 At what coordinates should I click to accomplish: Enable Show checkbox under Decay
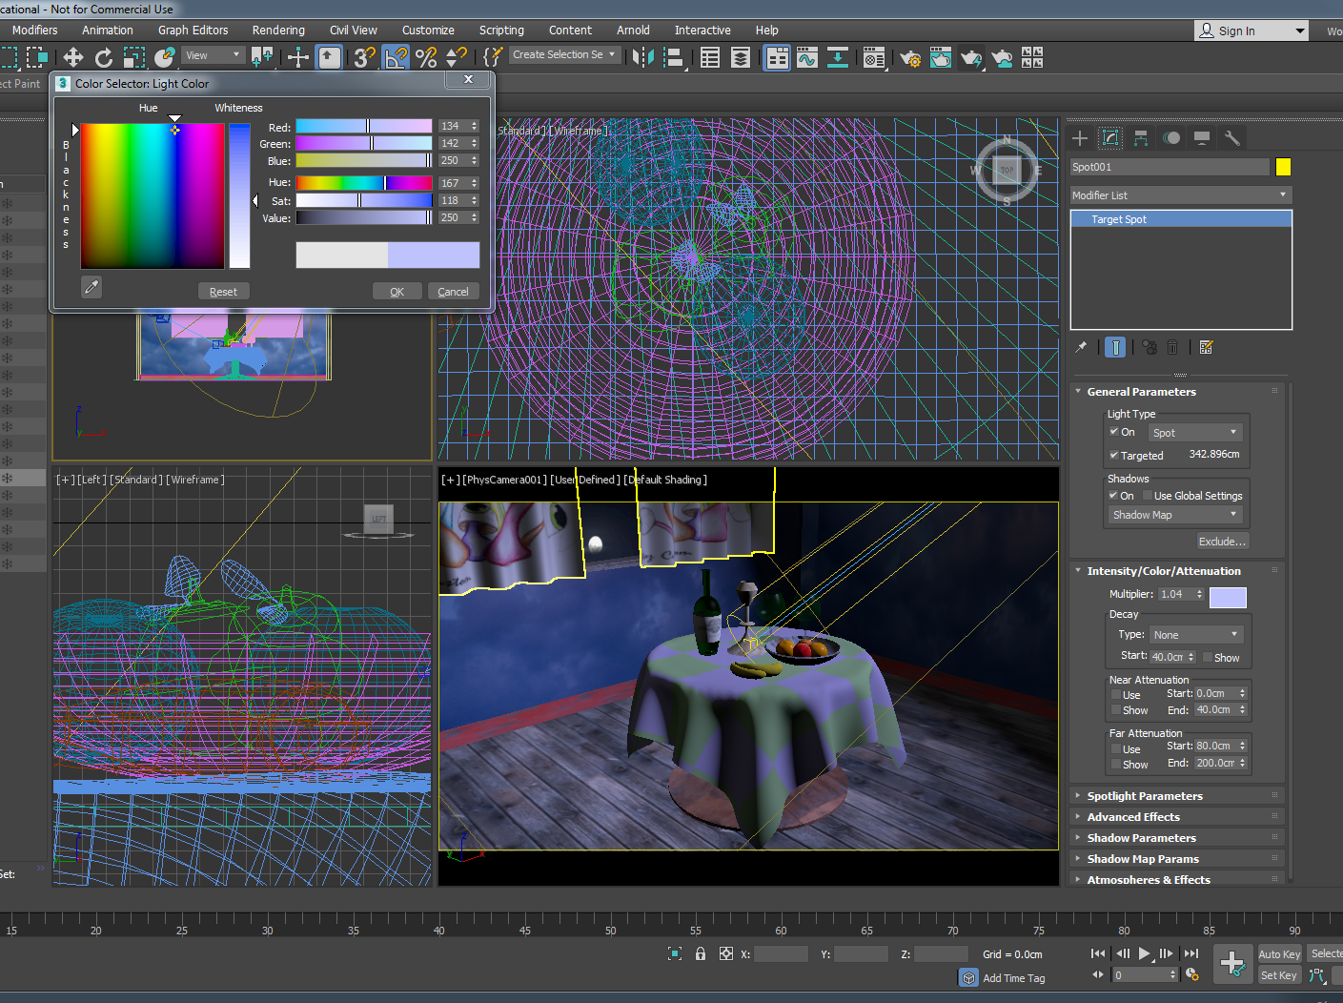pyautogui.click(x=1208, y=658)
